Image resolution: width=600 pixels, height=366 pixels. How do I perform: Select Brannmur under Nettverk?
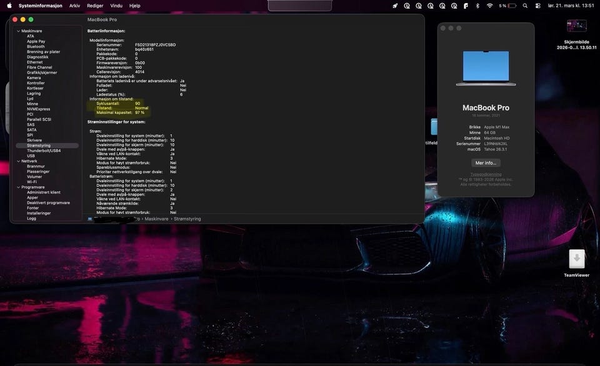pos(36,166)
